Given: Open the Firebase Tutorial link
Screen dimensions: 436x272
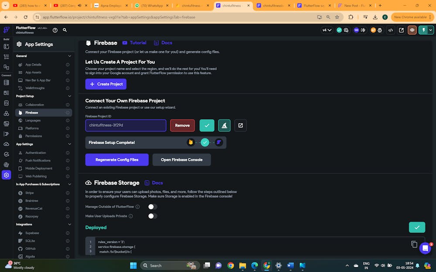Looking at the screenshot, I should click(x=134, y=43).
